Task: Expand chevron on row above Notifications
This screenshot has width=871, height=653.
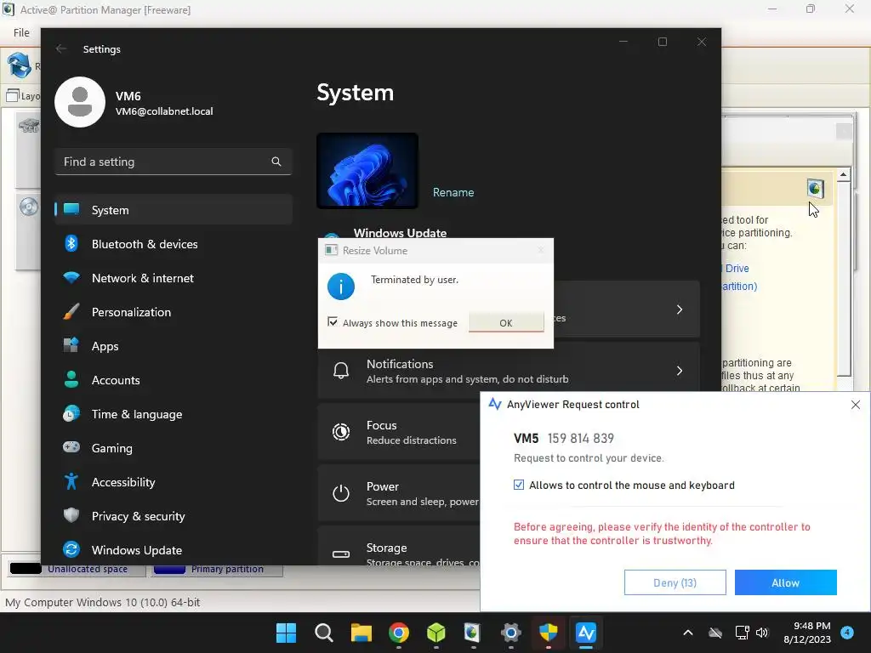Action: point(680,309)
